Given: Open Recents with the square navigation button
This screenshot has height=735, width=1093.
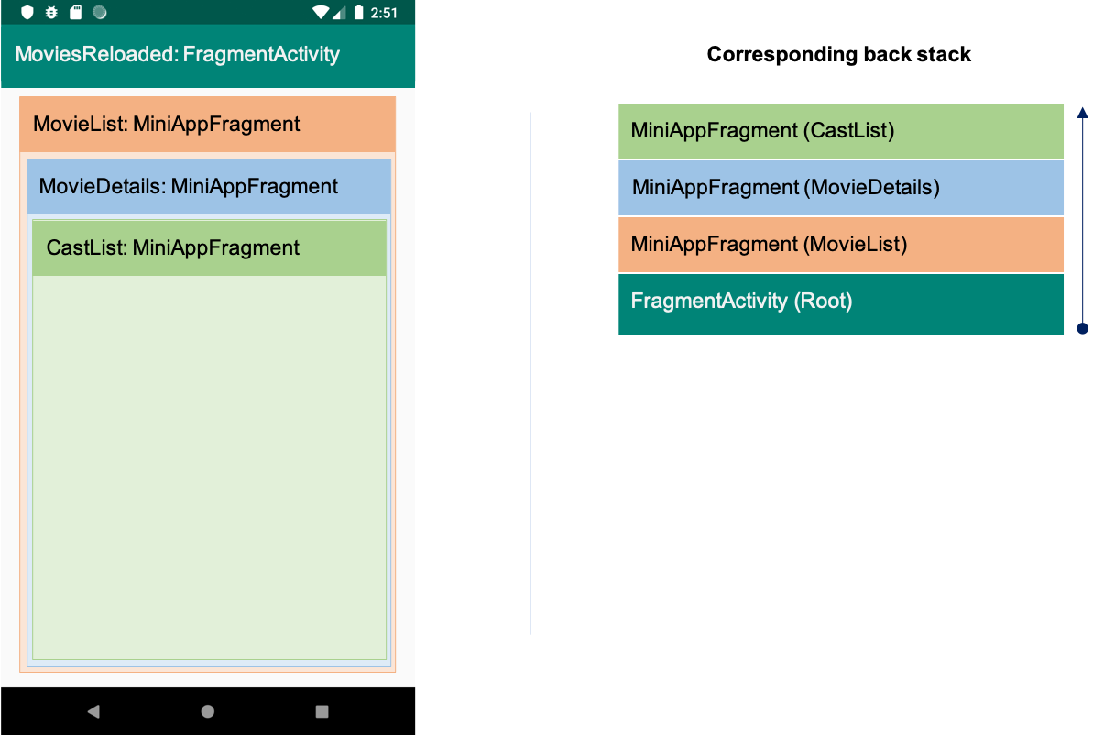Looking at the screenshot, I should point(322,710).
